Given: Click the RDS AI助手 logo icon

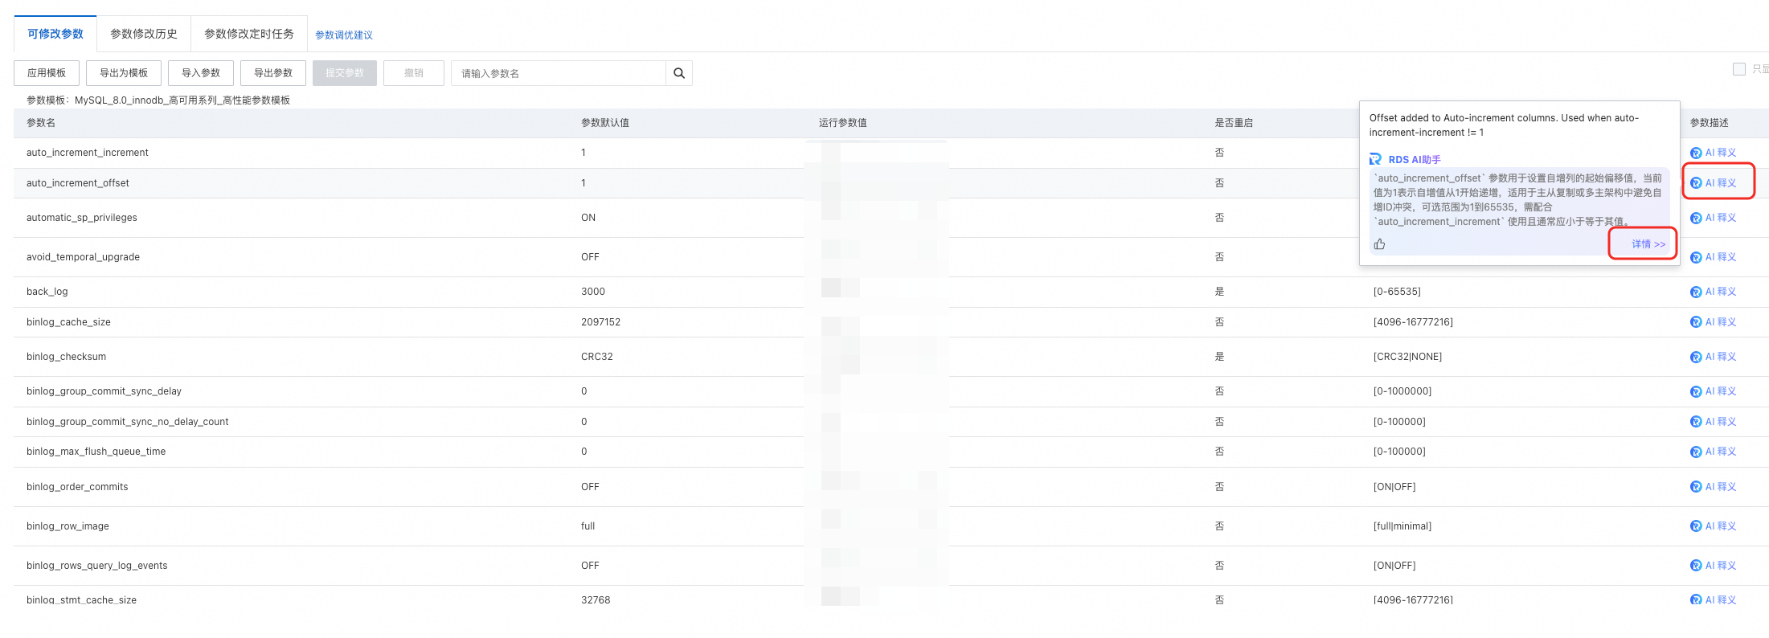Looking at the screenshot, I should click(1376, 160).
